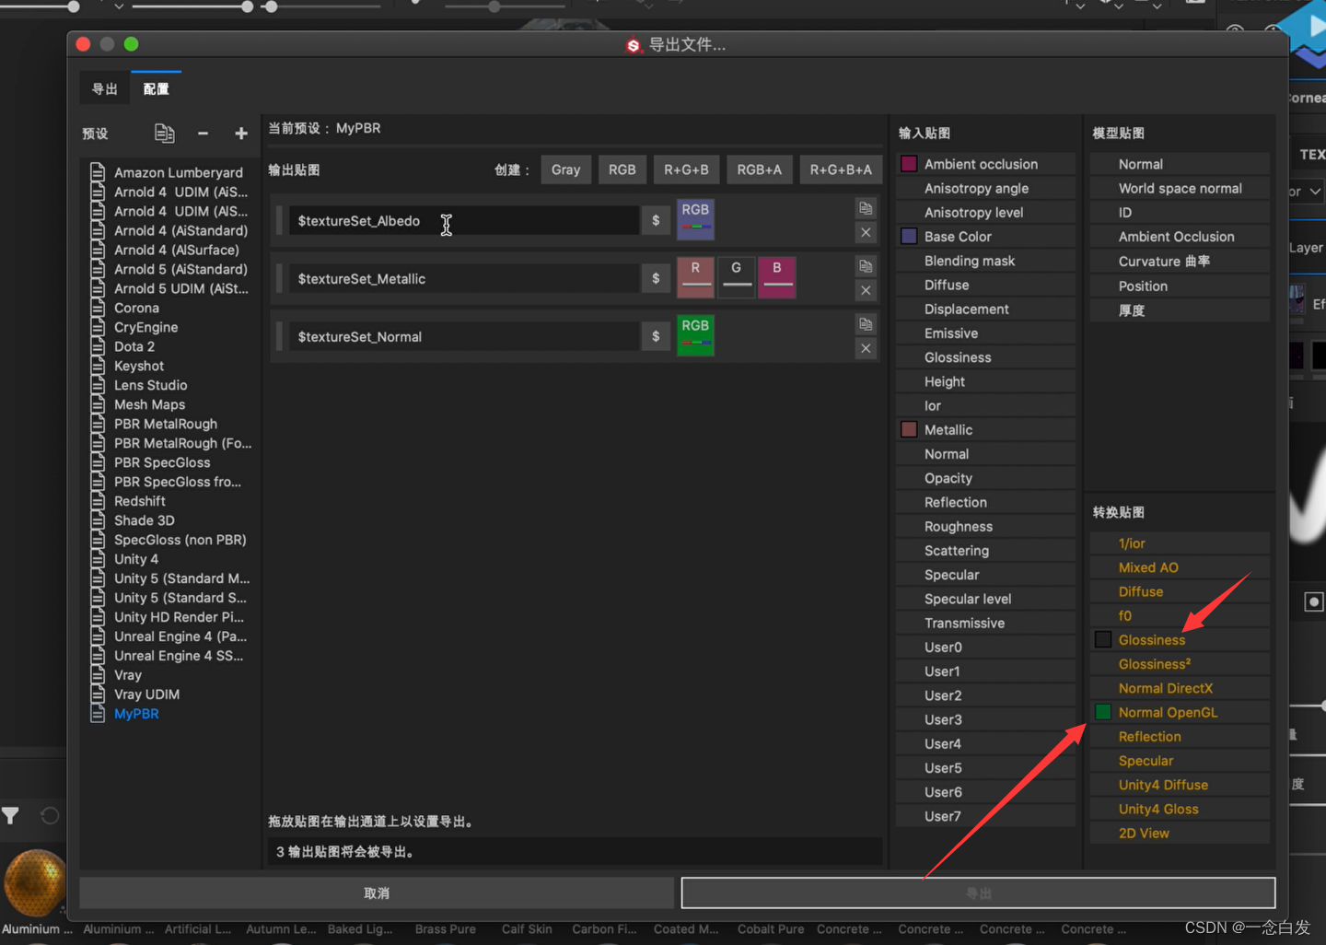Click the R channel of Metallic map
The width and height of the screenshot is (1326, 945).
coord(695,277)
